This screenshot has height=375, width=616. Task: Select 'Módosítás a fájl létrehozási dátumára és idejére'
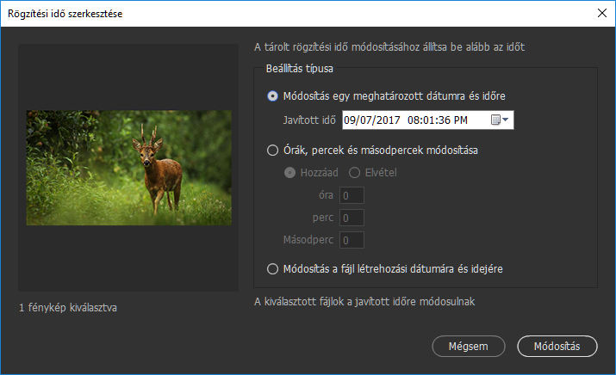(x=273, y=268)
